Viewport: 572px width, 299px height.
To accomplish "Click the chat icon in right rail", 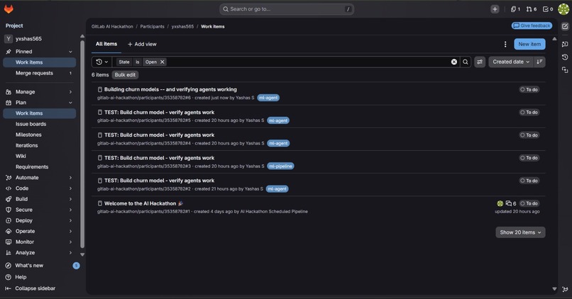I will [565, 44].
